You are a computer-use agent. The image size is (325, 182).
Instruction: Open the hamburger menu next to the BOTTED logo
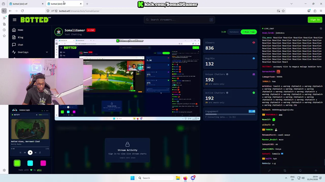(x=14, y=20)
